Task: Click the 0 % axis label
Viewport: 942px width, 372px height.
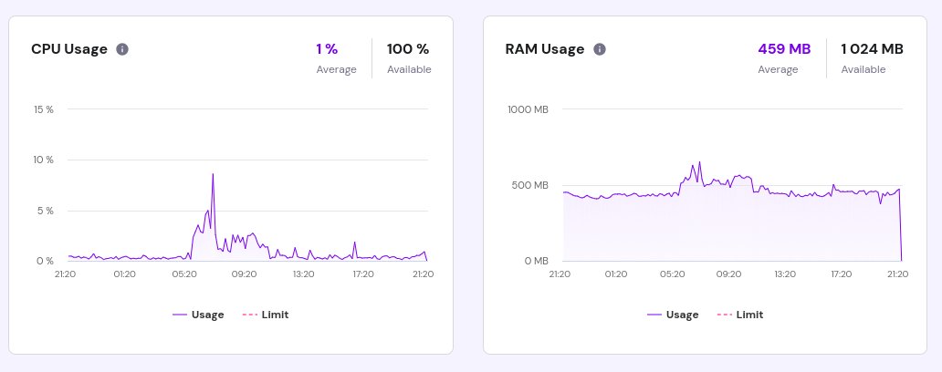Action: tap(45, 261)
